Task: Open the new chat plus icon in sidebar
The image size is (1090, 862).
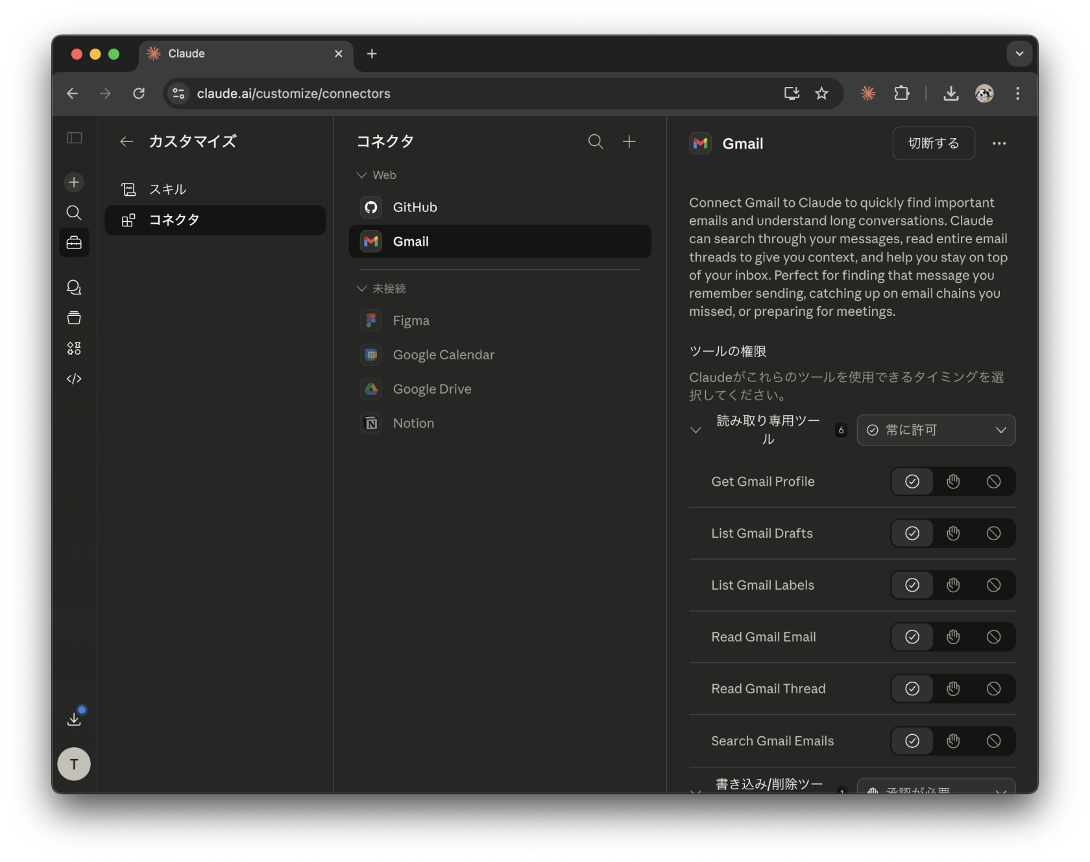Action: 74,182
